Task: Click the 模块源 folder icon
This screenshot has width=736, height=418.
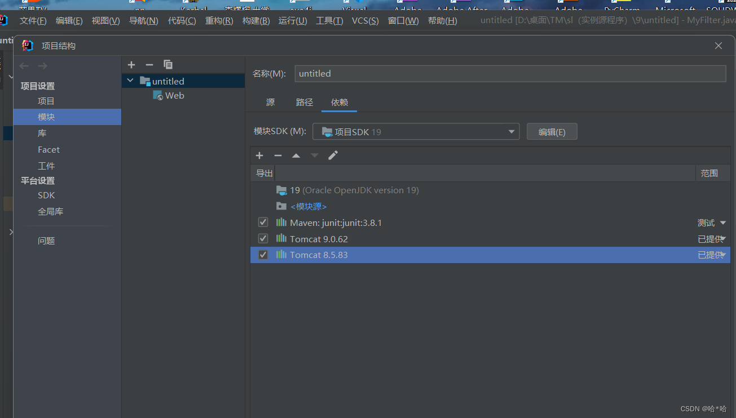Action: (x=281, y=206)
